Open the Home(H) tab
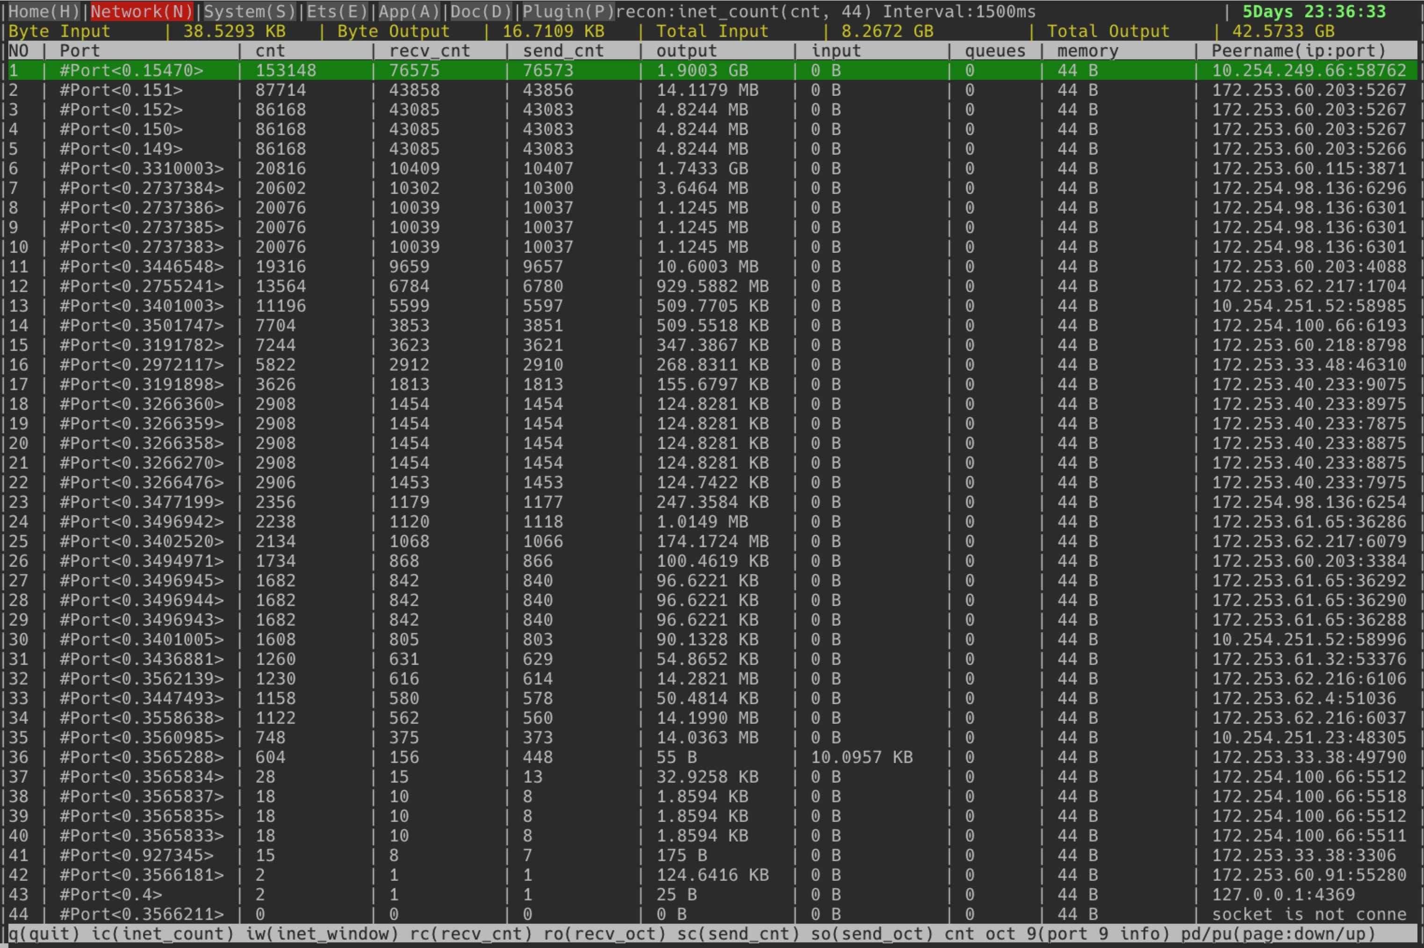The height and width of the screenshot is (948, 1424). (x=43, y=11)
